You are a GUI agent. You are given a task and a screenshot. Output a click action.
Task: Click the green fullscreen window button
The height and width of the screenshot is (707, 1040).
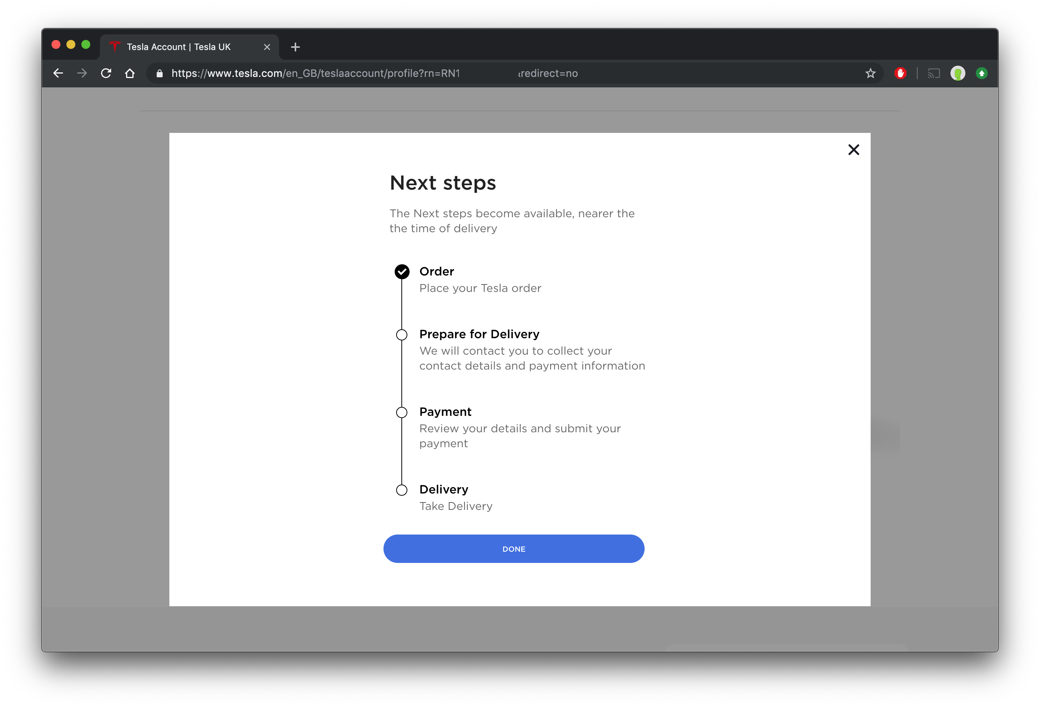(86, 44)
